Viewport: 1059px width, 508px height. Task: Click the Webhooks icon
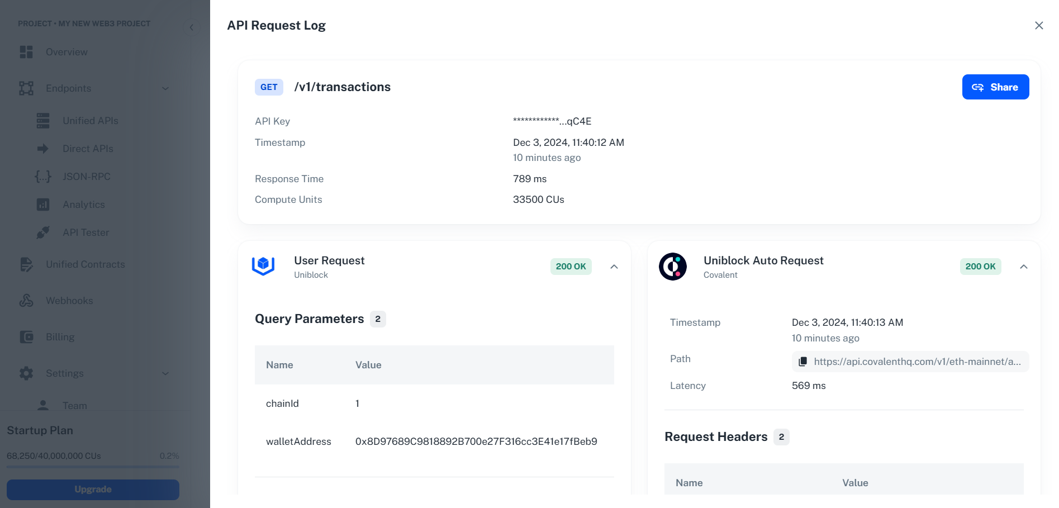pos(26,301)
